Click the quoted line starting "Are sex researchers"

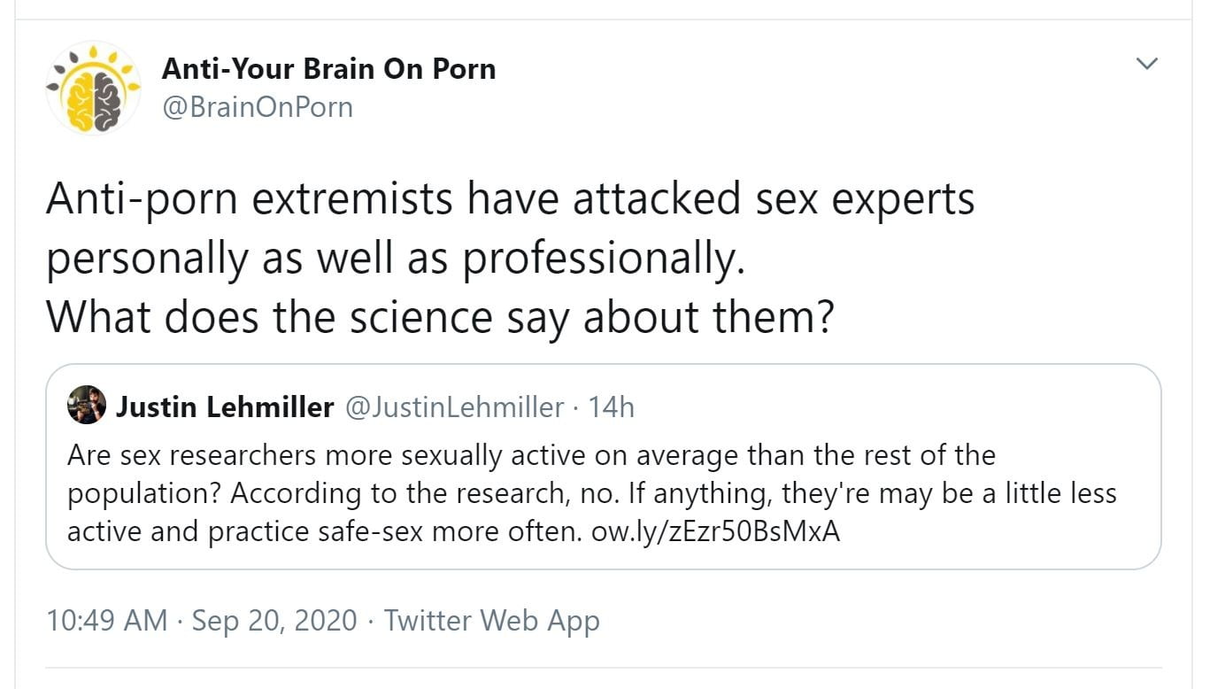point(531,455)
